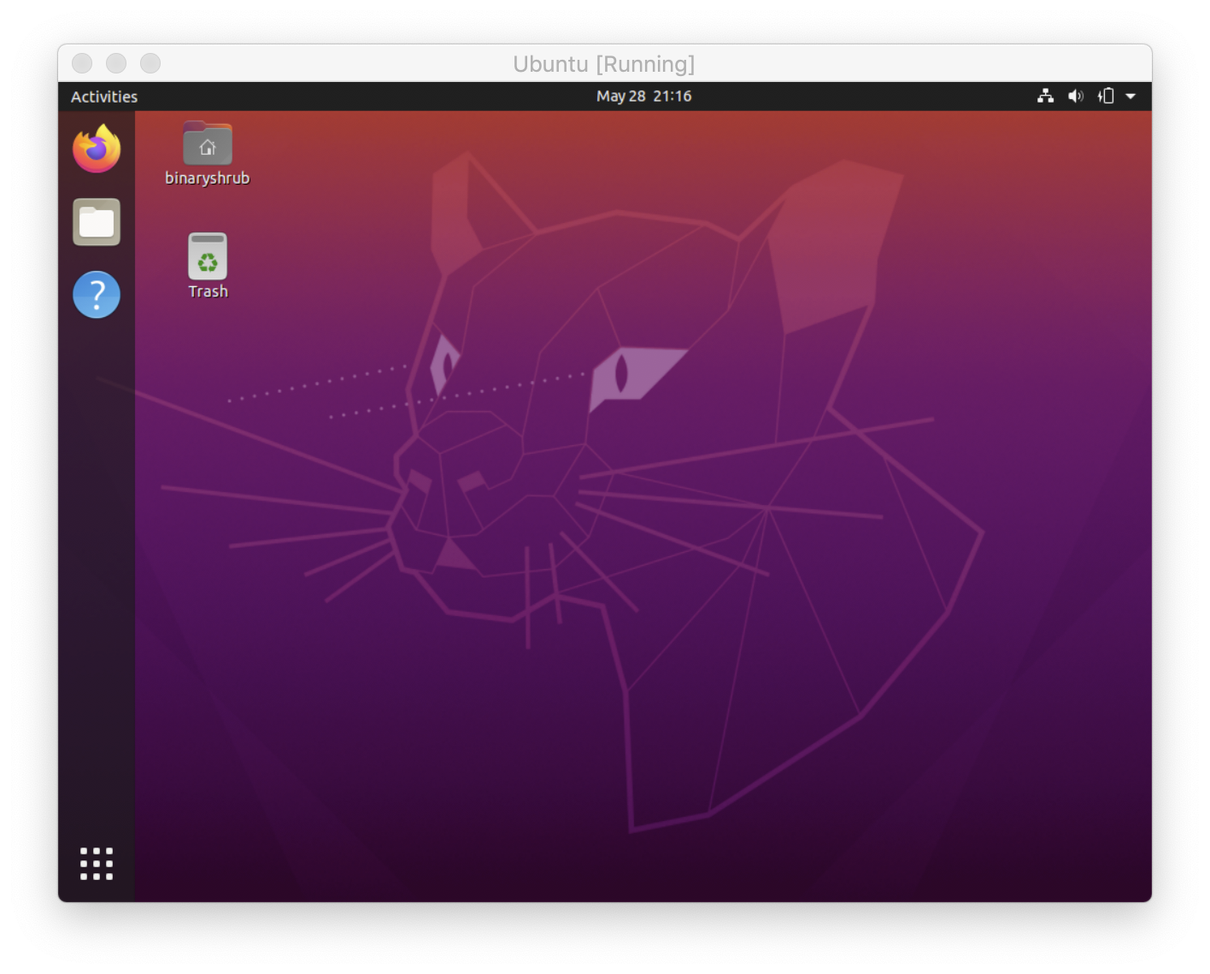Click the volume speaker icon
The width and height of the screenshot is (1210, 974).
(1076, 96)
